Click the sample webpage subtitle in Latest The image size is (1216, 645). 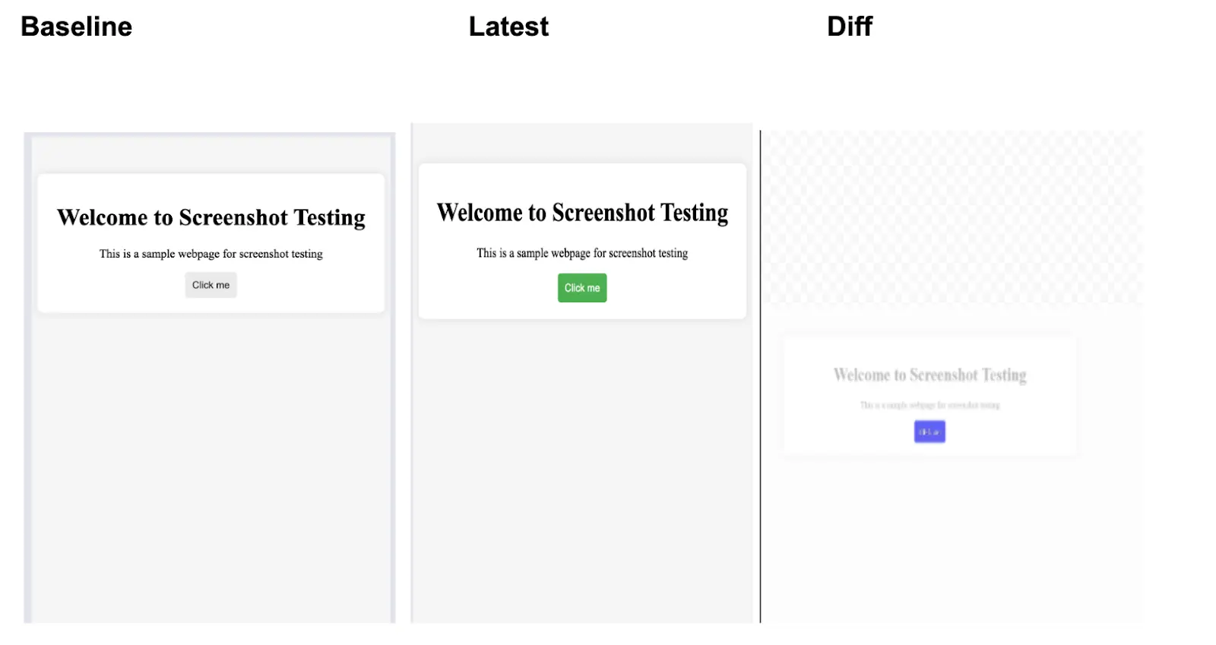click(x=581, y=253)
